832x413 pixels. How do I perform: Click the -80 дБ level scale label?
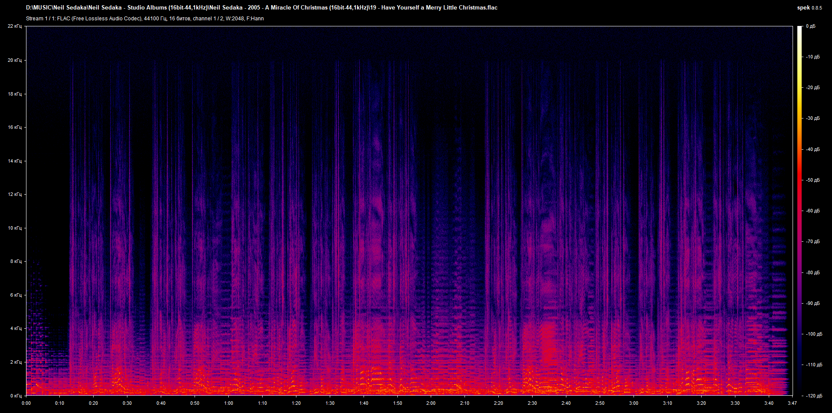(812, 273)
